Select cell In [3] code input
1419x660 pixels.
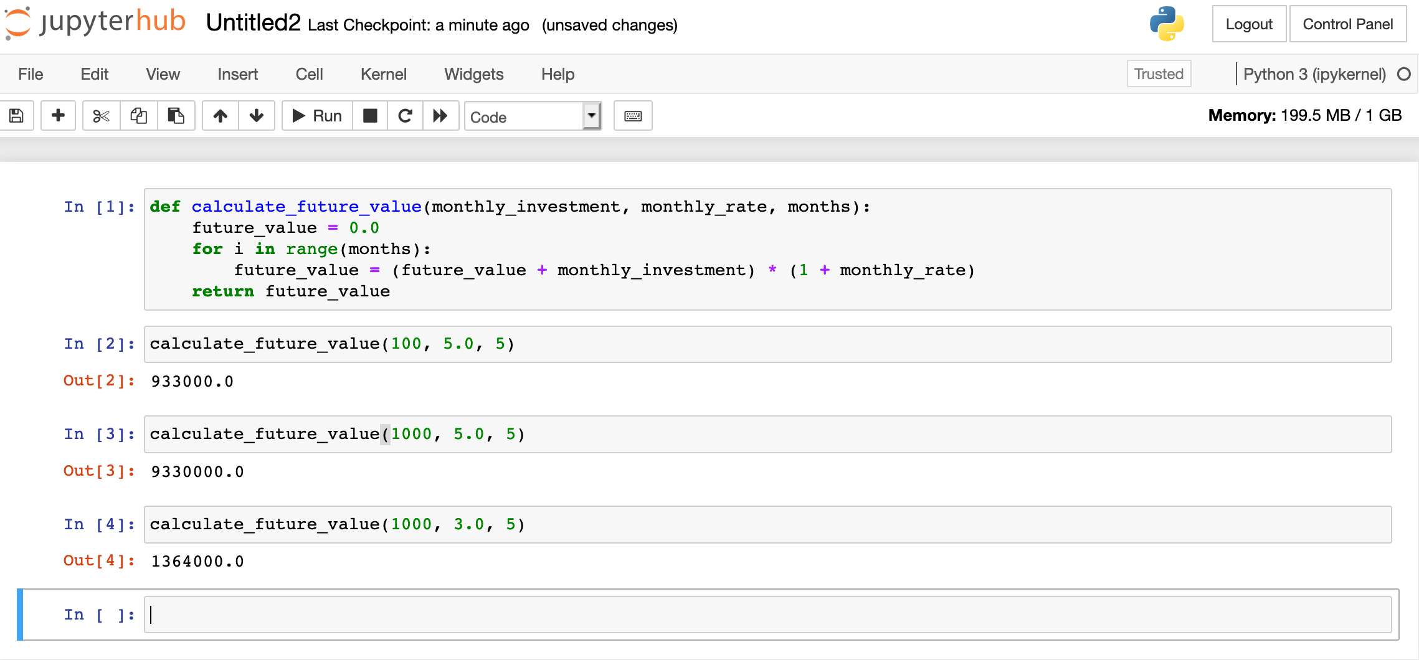coord(767,434)
